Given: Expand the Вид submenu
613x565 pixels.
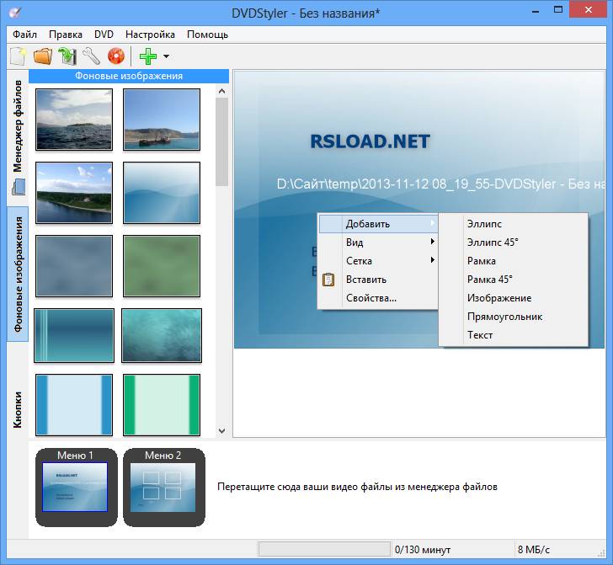Looking at the screenshot, I should pyautogui.click(x=378, y=243).
